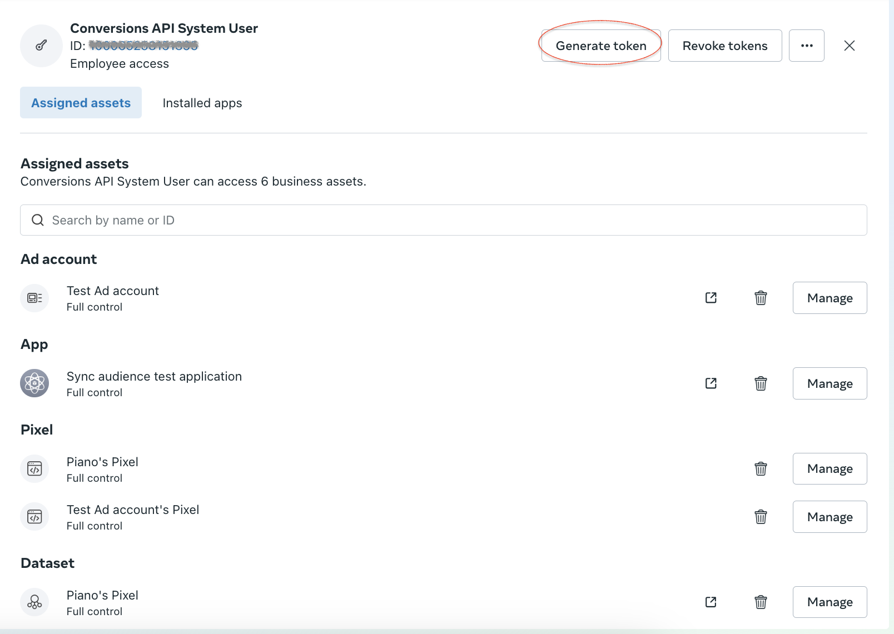The image size is (894, 634).
Task: Delete the Piano's Pixel dataset
Action: [x=761, y=602]
